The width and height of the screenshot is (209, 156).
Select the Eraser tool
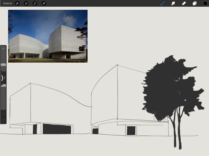(x=184, y=3)
